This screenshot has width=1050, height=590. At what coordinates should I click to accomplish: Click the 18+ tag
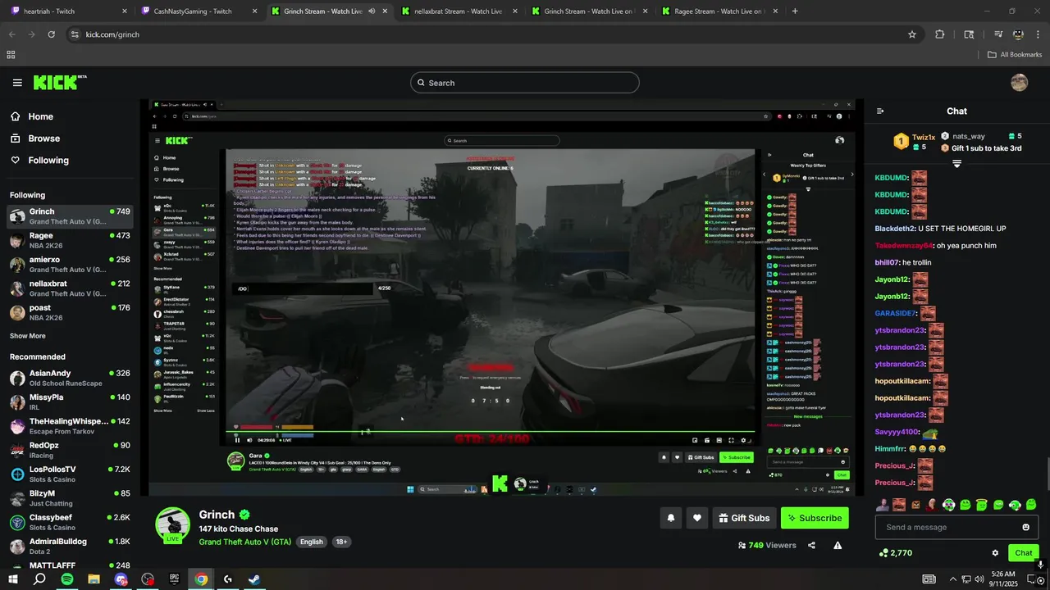pos(341,542)
